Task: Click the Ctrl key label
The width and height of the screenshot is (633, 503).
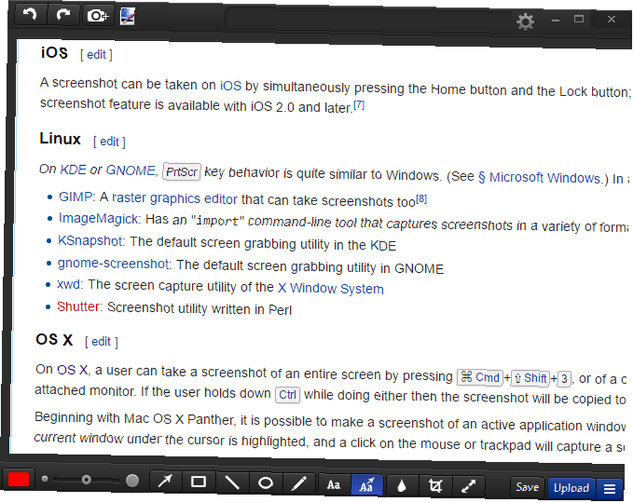Action: (x=287, y=395)
